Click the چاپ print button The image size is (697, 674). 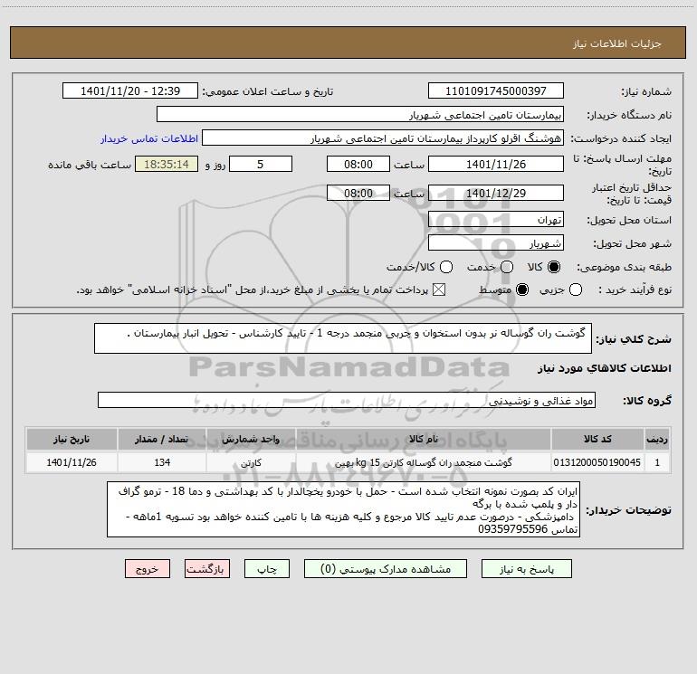point(267,569)
